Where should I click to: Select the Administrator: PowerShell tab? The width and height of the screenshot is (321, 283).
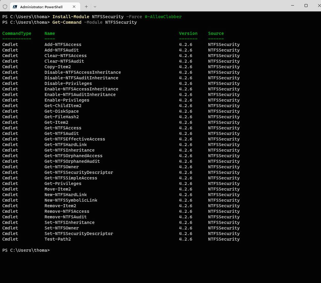pos(45,7)
